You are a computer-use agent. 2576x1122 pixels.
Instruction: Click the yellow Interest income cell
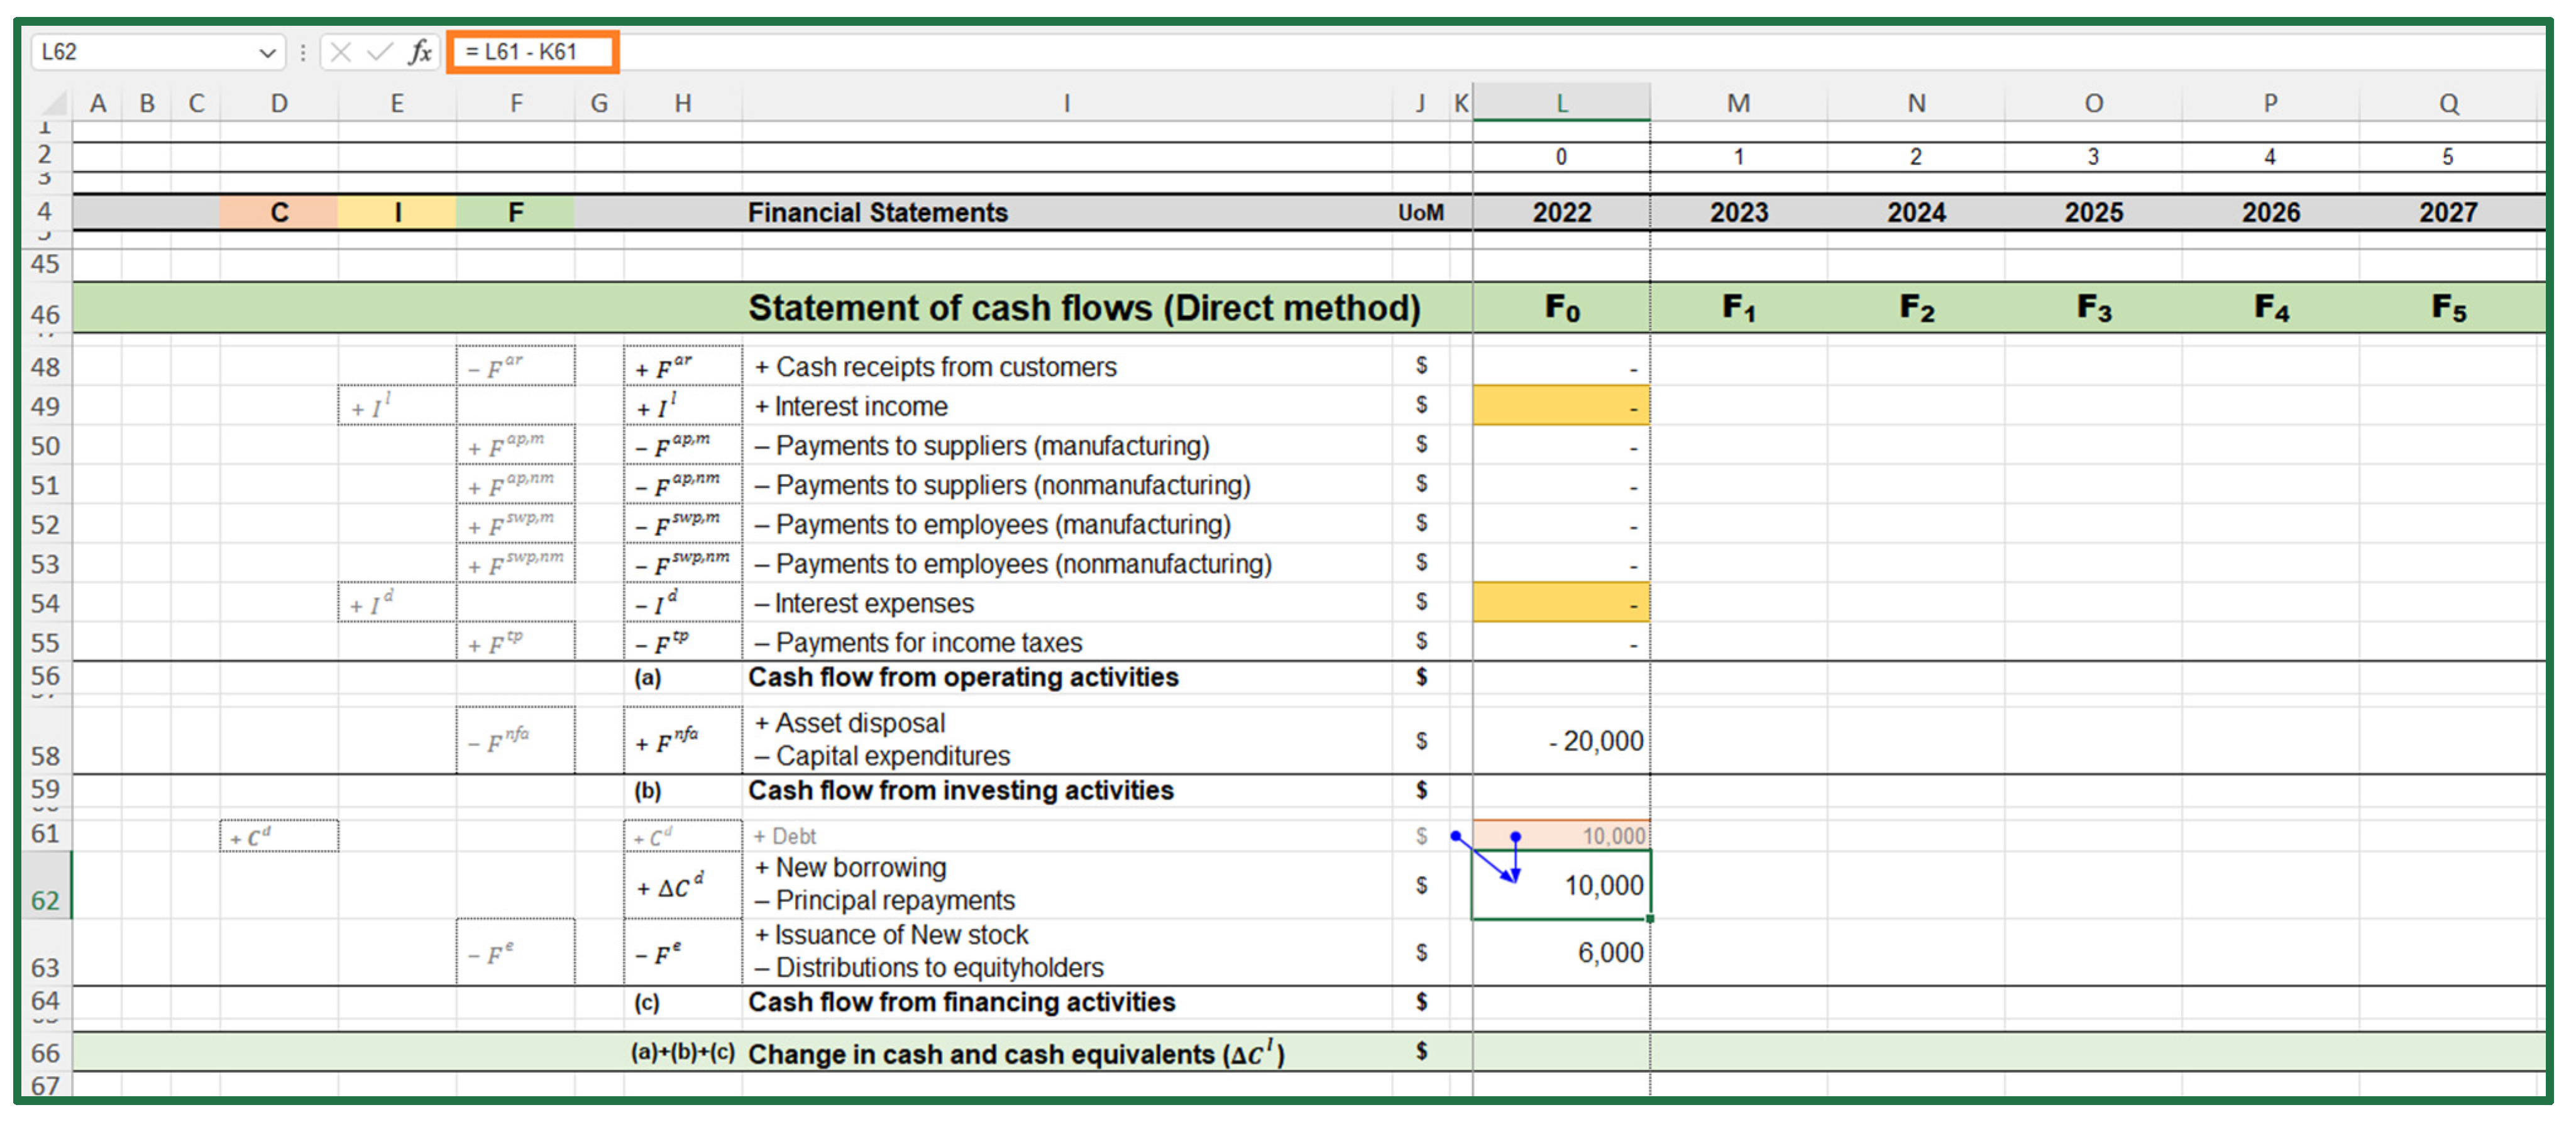(1561, 406)
